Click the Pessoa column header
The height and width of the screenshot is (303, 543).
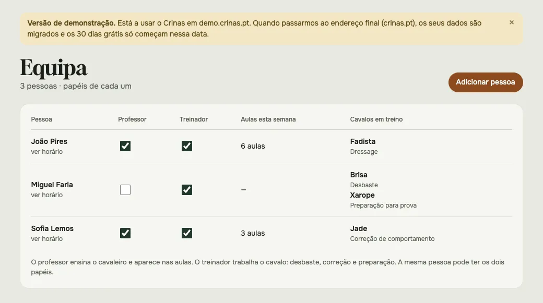[x=42, y=119]
